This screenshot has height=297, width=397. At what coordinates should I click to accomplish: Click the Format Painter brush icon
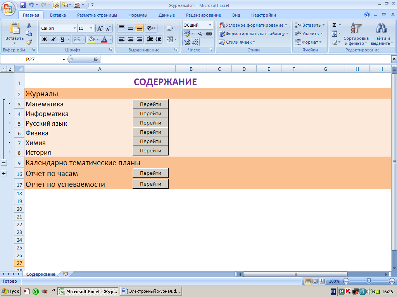29,42
